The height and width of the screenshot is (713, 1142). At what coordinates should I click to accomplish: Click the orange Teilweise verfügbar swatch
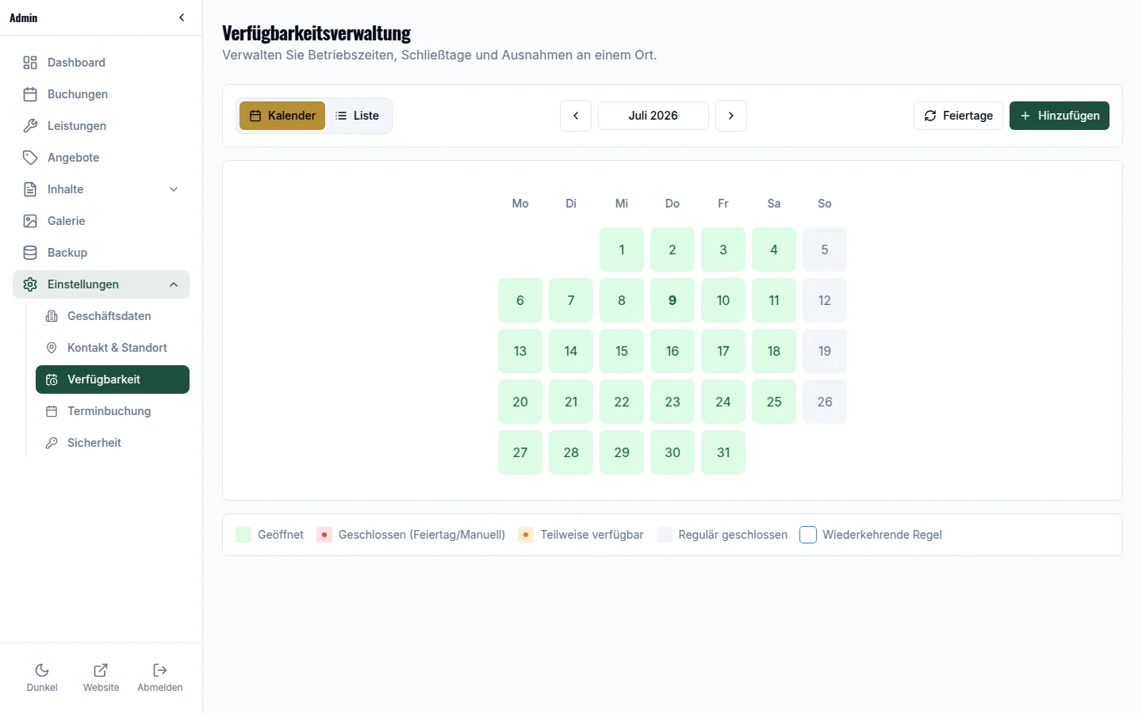pos(526,535)
